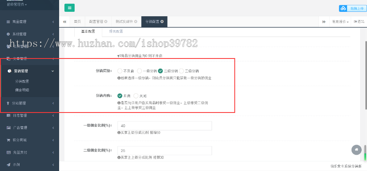Viewport: 367px width, 171px height.
Task: Collapse the 营销管理 chevron
Action: tap(53, 71)
